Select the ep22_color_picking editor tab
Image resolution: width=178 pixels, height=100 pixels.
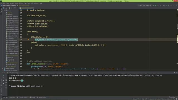[26, 8]
